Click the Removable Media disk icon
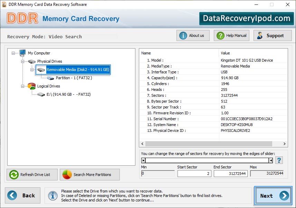The image size is (296, 208). 41,70
